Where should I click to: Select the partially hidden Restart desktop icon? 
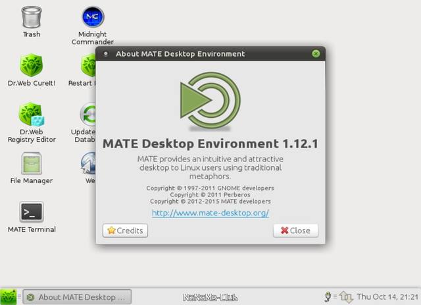tap(88, 65)
